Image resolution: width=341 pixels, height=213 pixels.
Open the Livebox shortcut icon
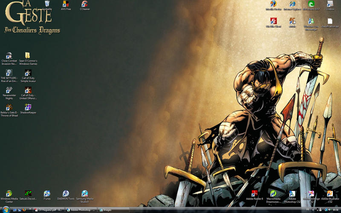click(330, 6)
